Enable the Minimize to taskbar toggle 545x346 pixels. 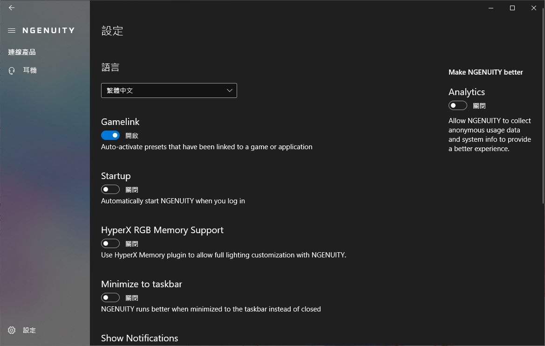click(110, 298)
